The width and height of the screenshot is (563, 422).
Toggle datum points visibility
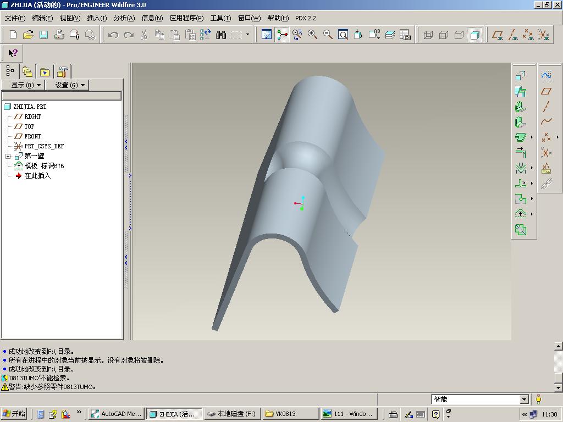click(528, 35)
